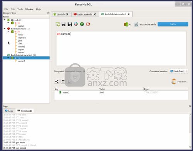Collapse database 0 (1) under LEveldb
This screenshot has width=193, height=151.
pyautogui.click(x=8, y=23)
